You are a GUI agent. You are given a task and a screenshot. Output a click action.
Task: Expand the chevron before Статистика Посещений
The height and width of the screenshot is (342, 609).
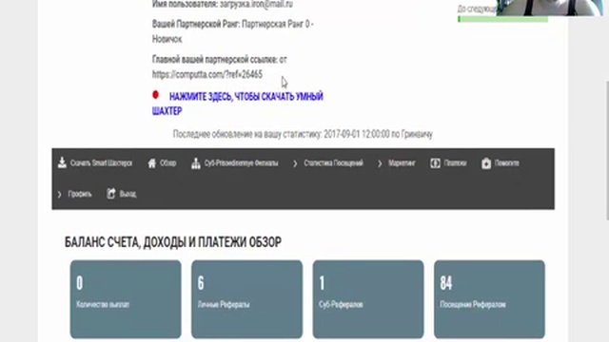295,163
